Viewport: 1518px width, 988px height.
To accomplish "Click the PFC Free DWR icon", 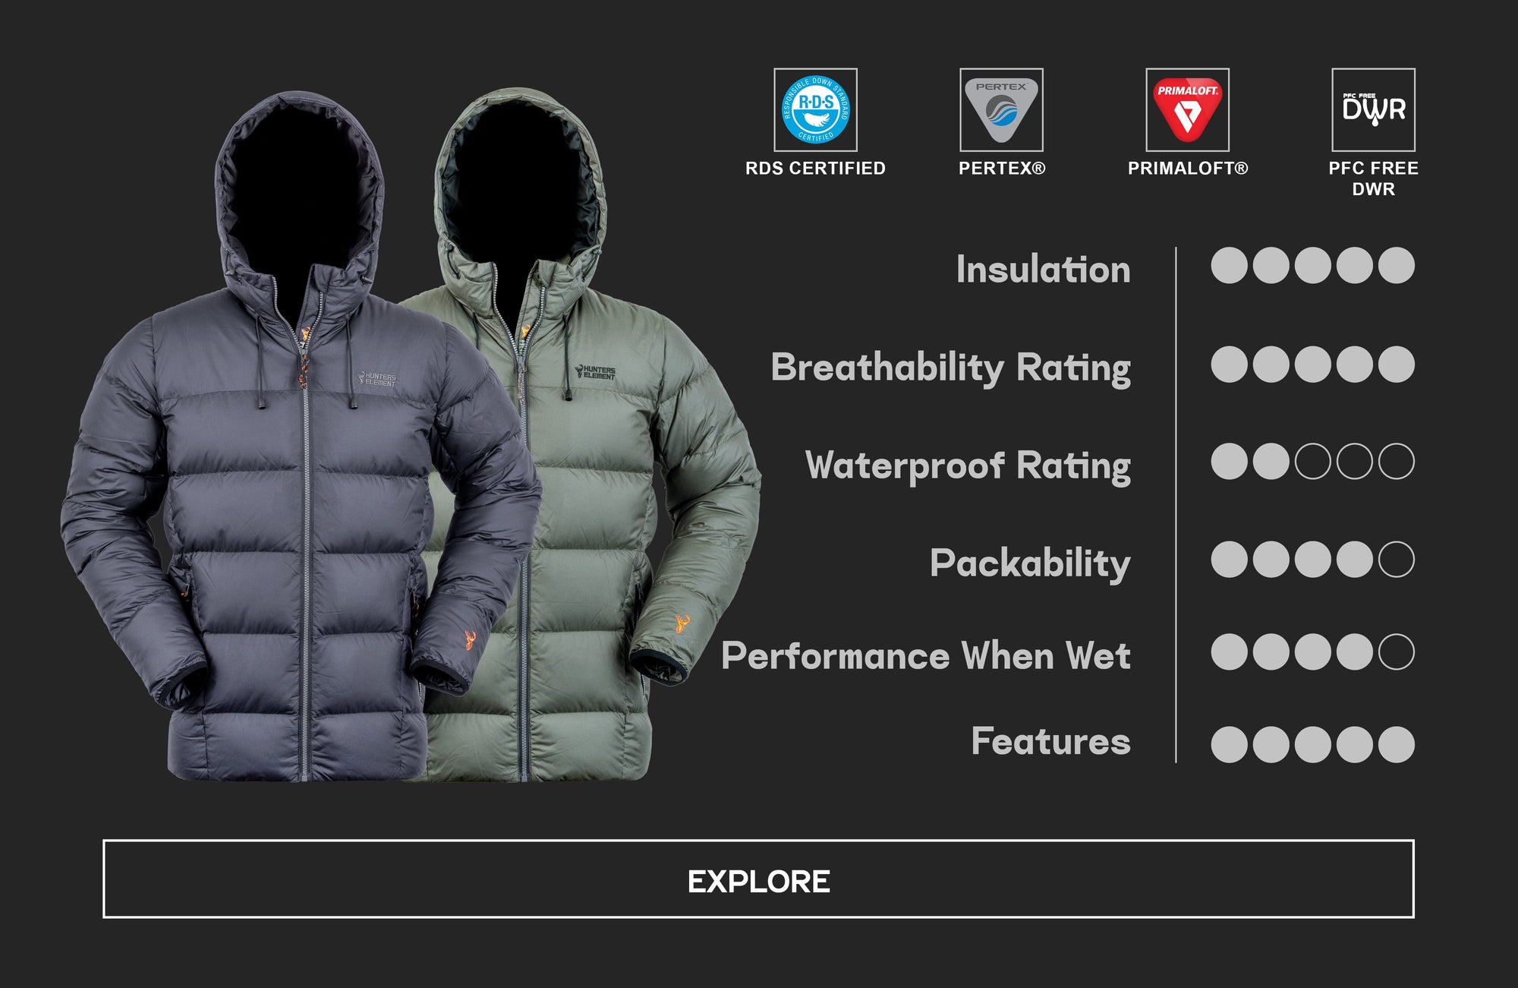I will (1373, 110).
